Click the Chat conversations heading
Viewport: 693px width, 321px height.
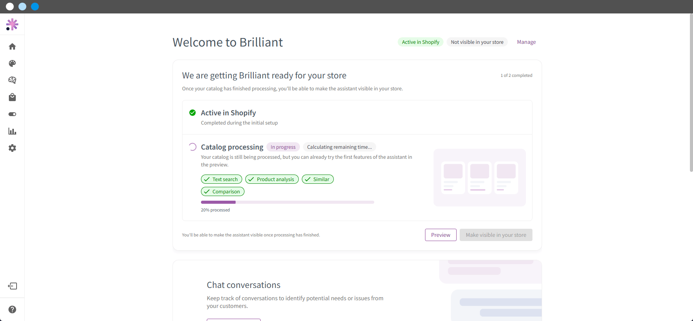pos(243,285)
